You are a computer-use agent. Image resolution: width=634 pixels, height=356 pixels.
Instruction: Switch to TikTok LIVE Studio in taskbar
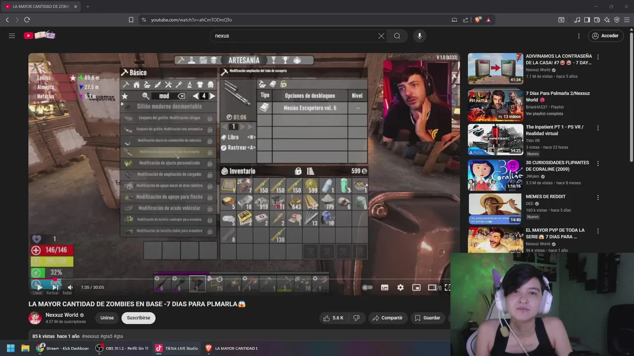176,348
